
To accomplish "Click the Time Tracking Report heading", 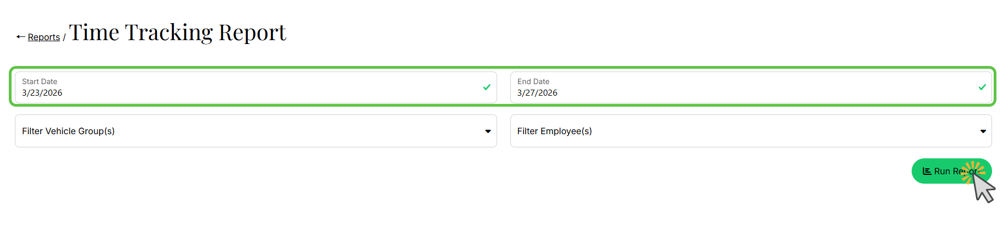I will 177,32.
